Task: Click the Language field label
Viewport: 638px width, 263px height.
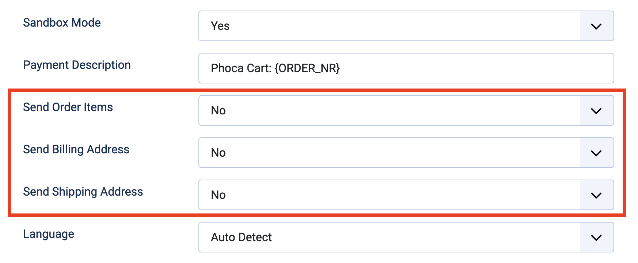Action: [x=49, y=234]
